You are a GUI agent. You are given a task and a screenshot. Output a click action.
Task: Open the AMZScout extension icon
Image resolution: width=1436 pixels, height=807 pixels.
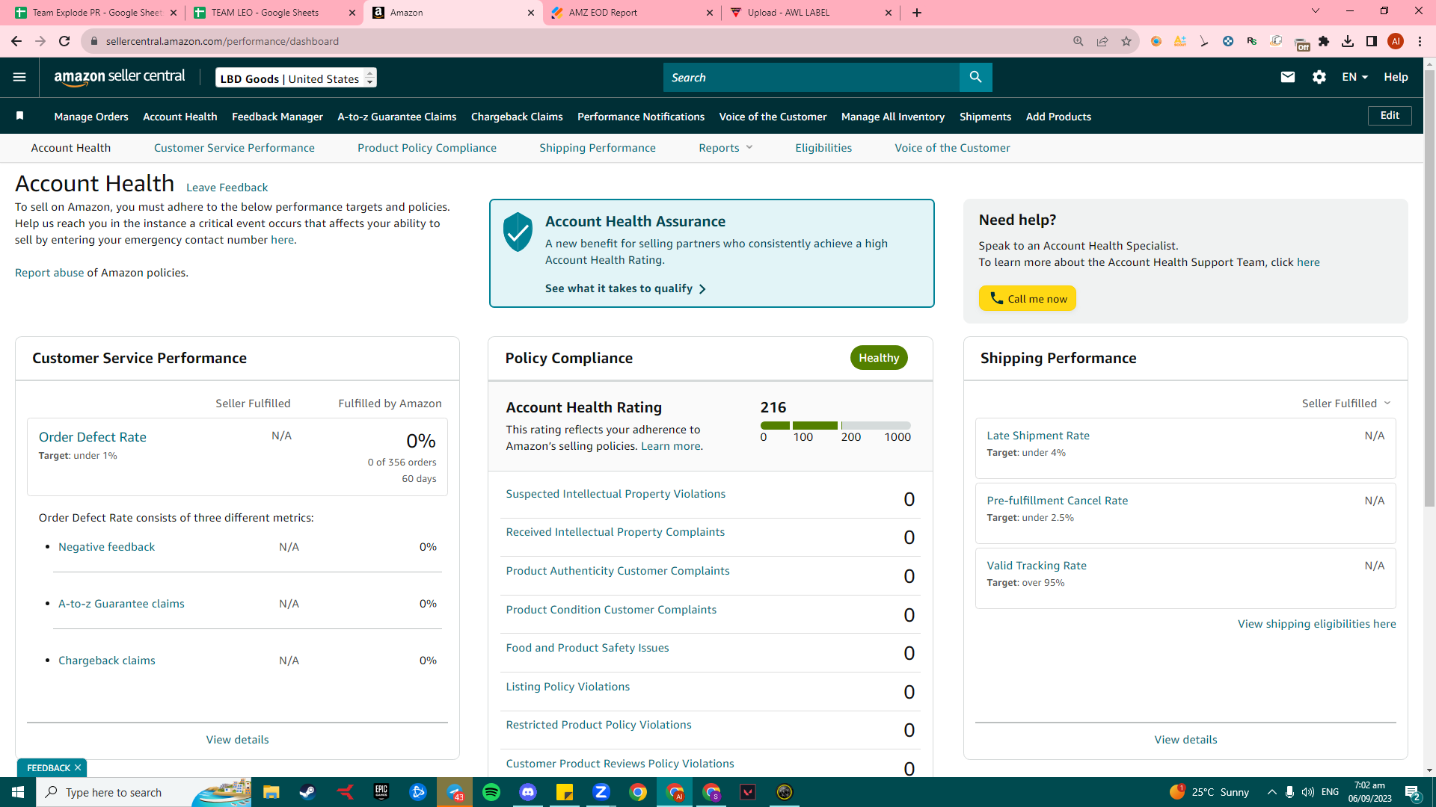coord(1180,41)
